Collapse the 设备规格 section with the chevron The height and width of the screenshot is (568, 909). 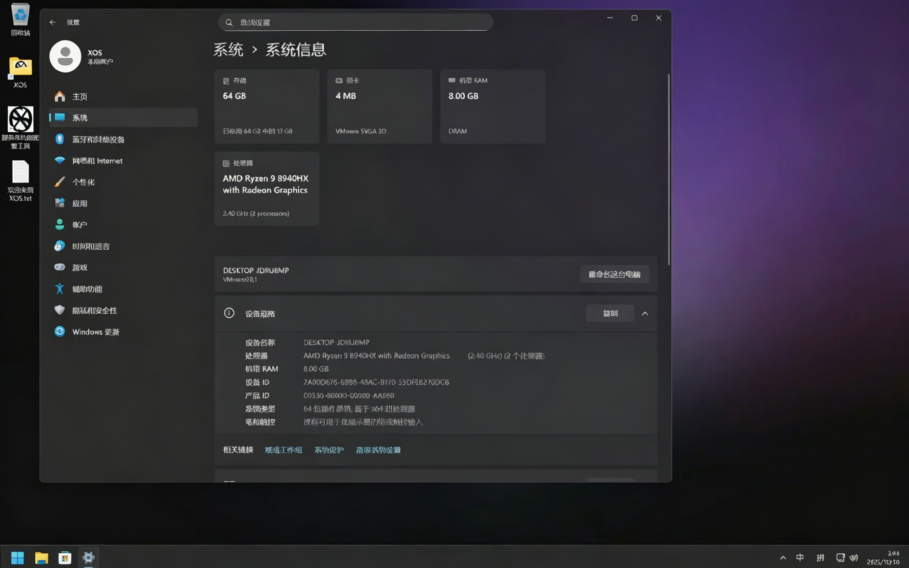pyautogui.click(x=645, y=313)
